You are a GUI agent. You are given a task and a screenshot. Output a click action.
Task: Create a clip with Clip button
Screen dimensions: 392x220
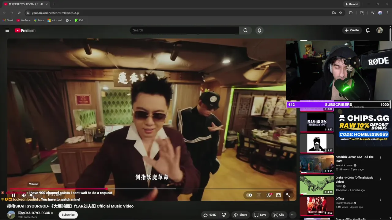[x=279, y=215]
